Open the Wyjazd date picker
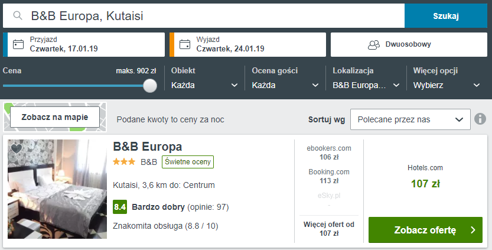The width and height of the screenshot is (492, 250). point(248,44)
